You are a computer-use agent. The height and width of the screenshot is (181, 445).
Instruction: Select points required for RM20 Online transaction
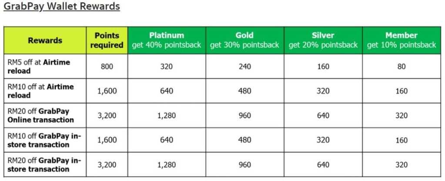[106, 116]
